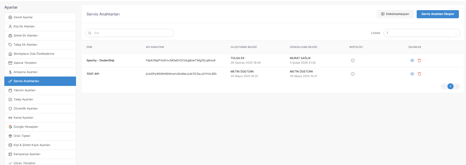466x165 pixels.
Task: Click creator name TOLGA ER
Action: [237, 58]
